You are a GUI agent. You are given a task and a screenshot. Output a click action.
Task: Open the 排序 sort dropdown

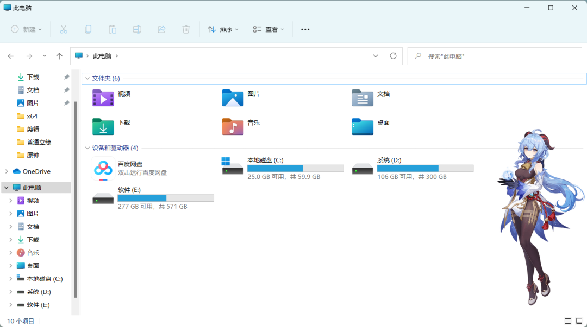point(223,29)
